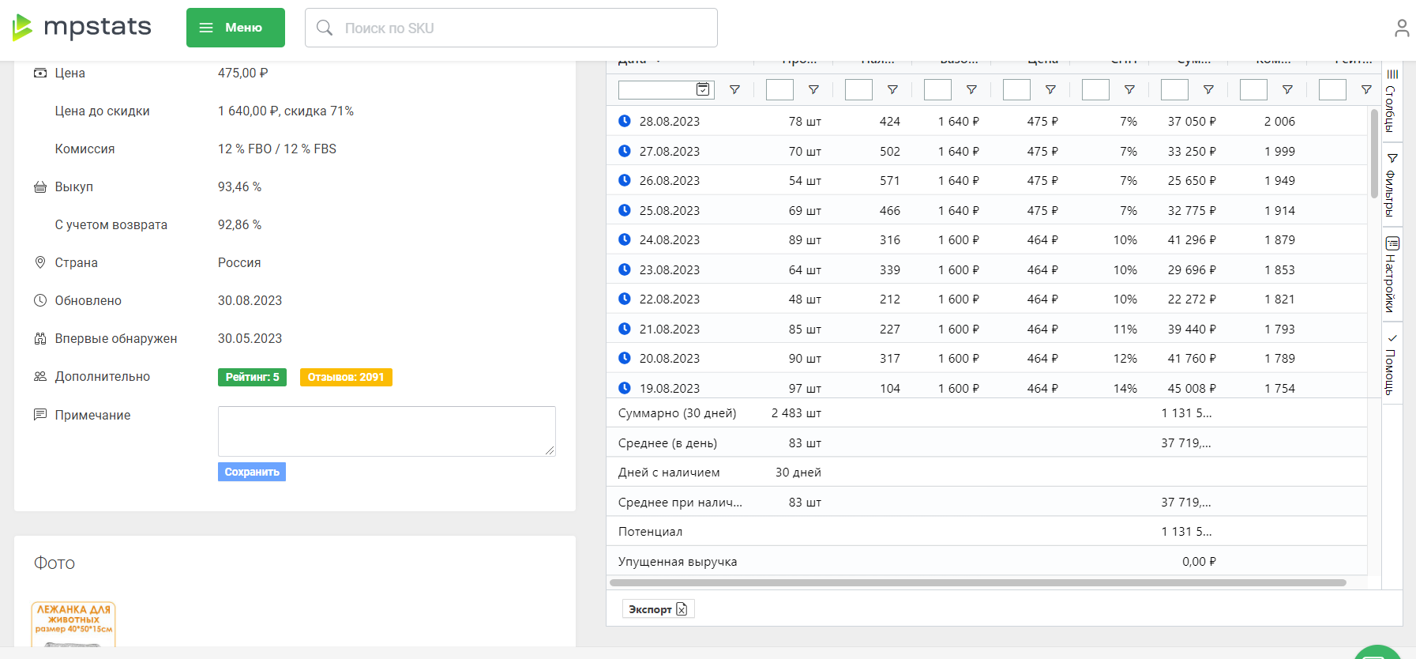Open the Настройки side panel
The width and height of the screenshot is (1416, 659).
coord(1392,275)
